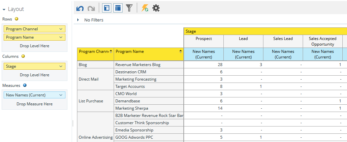Toggle the layout panel view button
This screenshot has width=347, height=142.
click(107, 8)
